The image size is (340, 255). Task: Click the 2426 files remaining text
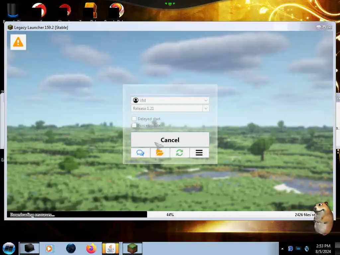[305, 215]
